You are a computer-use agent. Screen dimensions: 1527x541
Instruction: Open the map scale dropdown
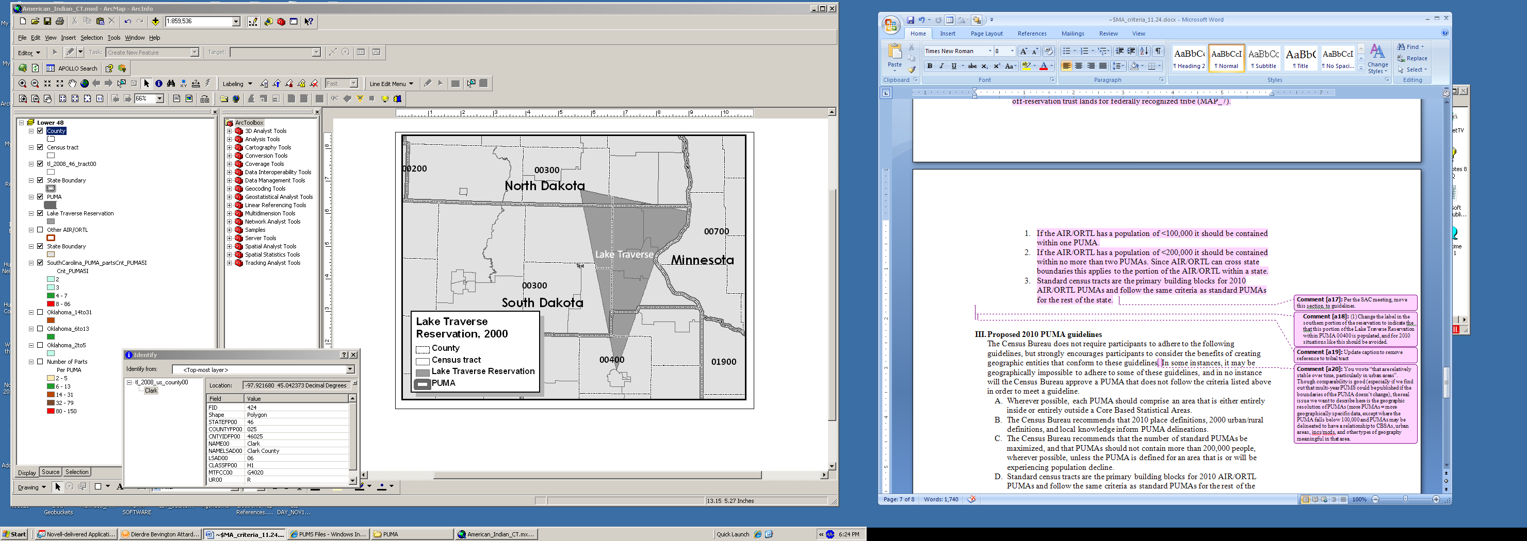click(x=236, y=22)
